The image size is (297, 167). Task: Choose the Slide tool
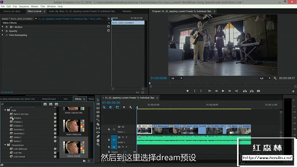[98, 132]
